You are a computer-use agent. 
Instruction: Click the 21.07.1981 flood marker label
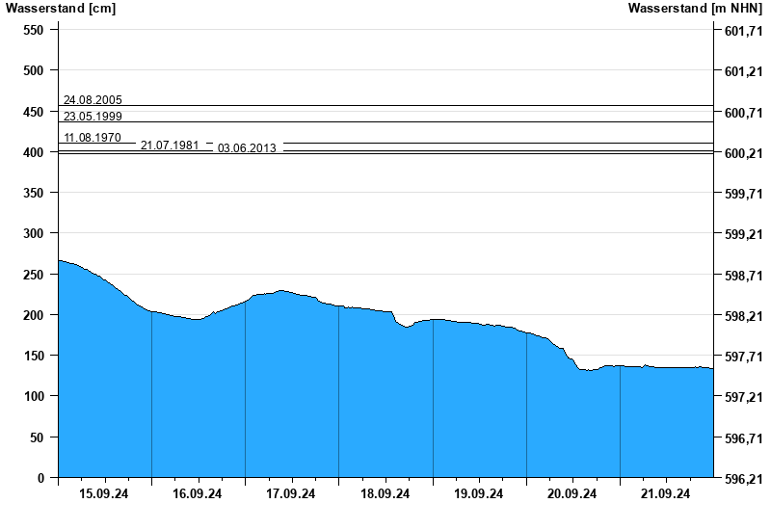pyautogui.click(x=170, y=146)
